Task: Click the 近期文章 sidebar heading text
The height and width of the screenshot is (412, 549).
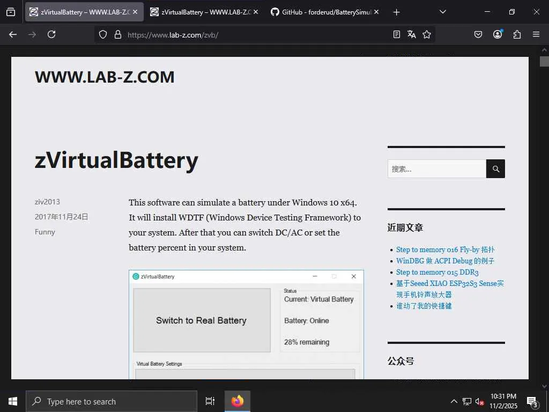Action: pyautogui.click(x=405, y=227)
